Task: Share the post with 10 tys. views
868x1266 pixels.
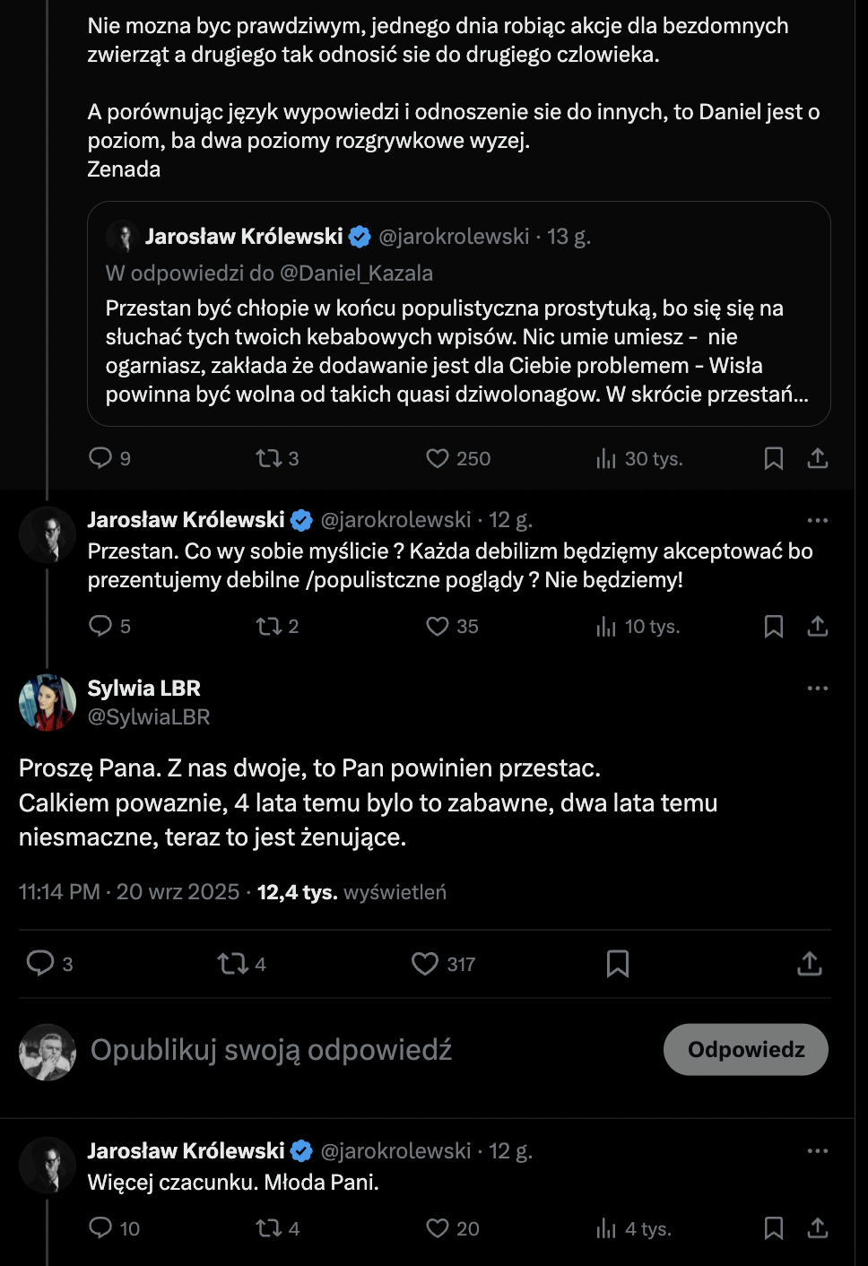Action: (817, 626)
